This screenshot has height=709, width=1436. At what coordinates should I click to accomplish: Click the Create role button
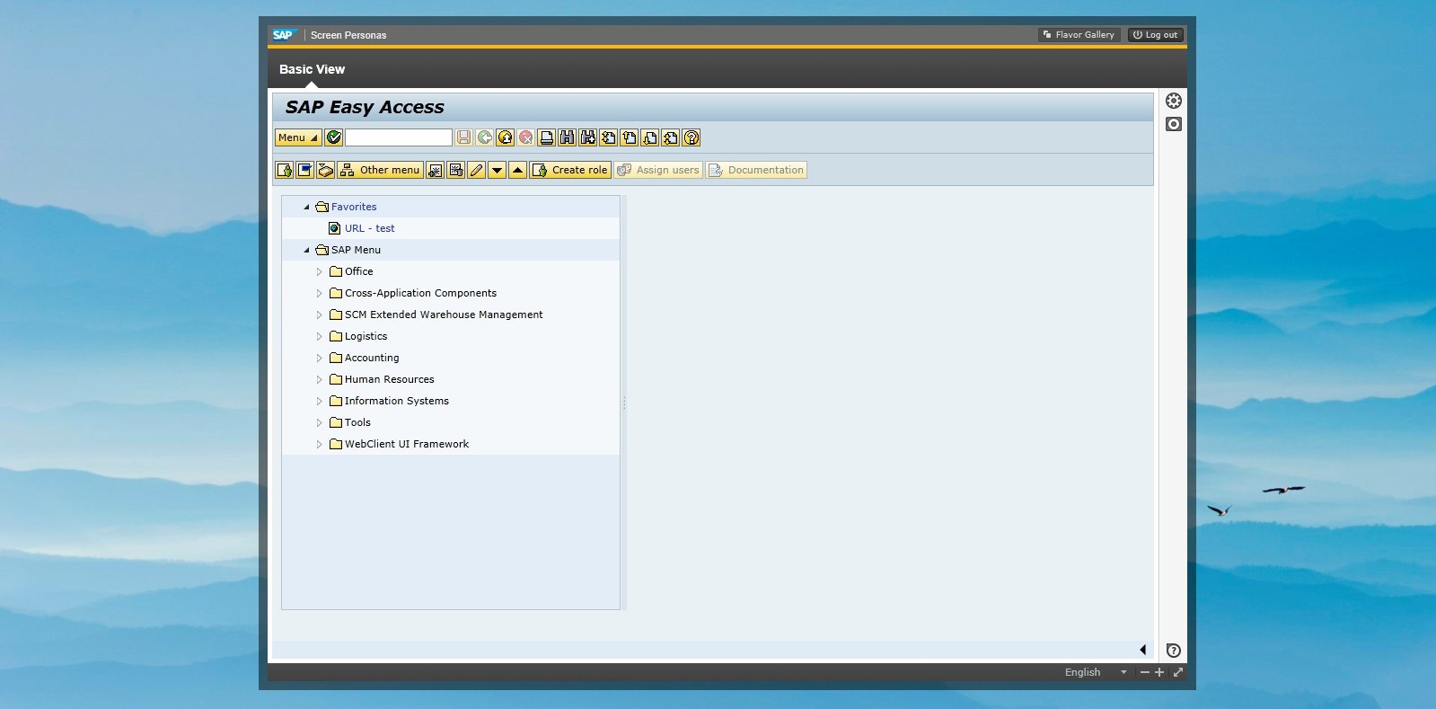point(570,170)
